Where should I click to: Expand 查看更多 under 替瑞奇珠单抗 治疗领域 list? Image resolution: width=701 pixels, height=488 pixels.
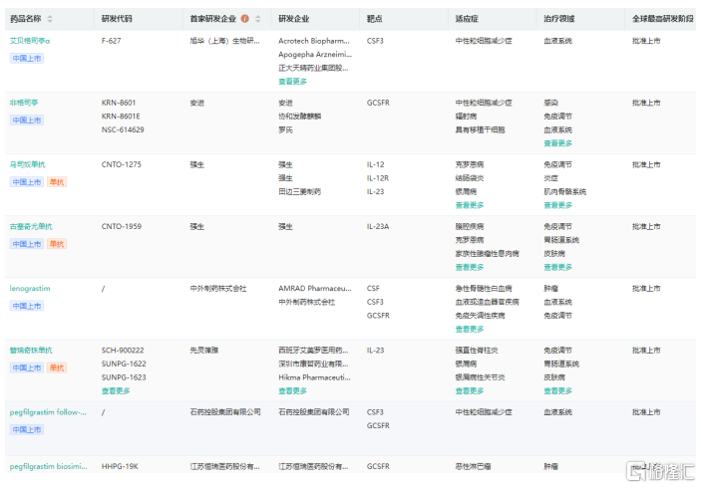tap(558, 391)
